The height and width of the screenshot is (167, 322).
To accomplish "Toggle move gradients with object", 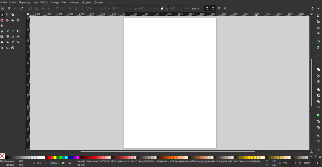I will coord(219,9).
